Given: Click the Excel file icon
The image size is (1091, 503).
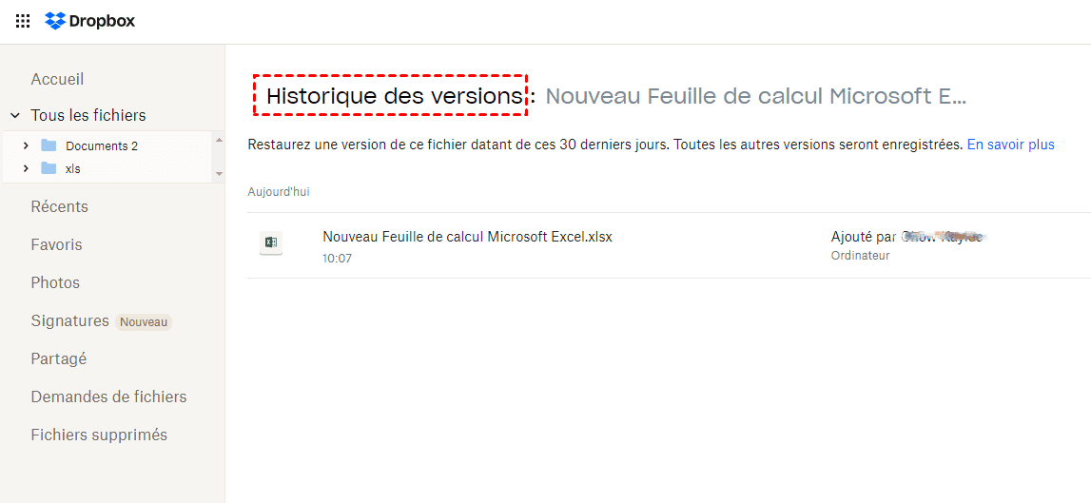Looking at the screenshot, I should click(x=271, y=243).
